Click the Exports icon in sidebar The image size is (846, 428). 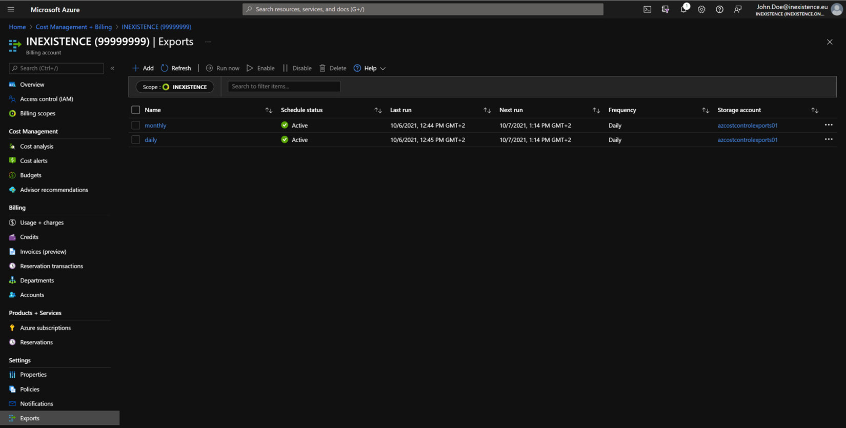click(12, 418)
